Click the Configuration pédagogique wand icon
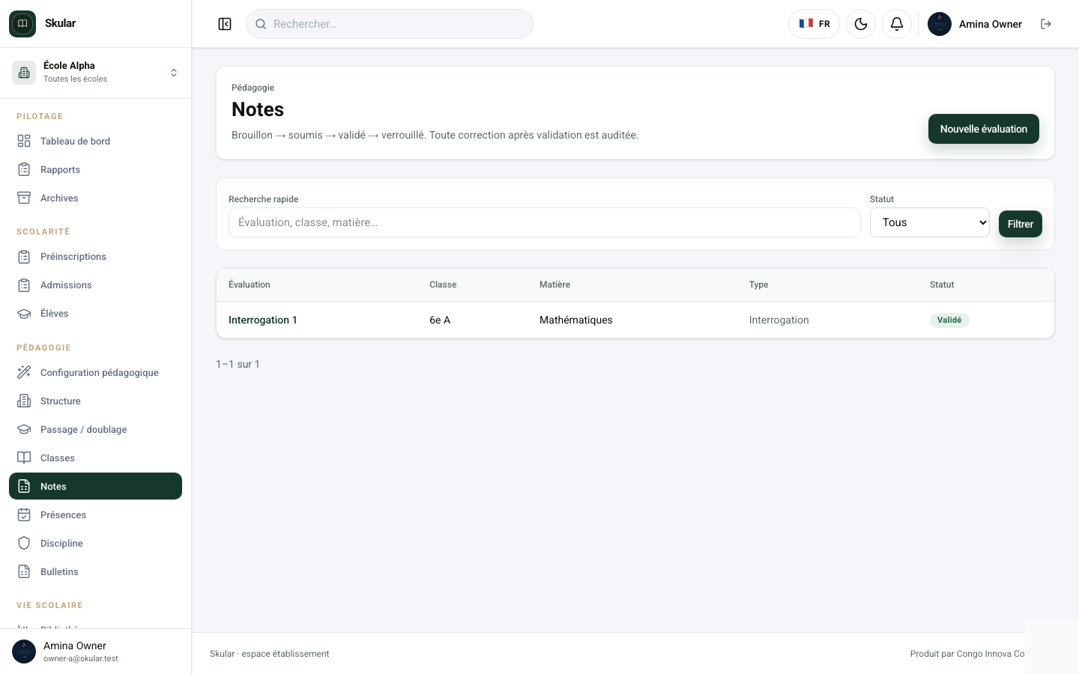This screenshot has width=1079, height=674. pyautogui.click(x=24, y=372)
